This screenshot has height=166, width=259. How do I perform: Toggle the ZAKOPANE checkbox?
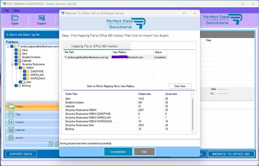tap(25, 71)
